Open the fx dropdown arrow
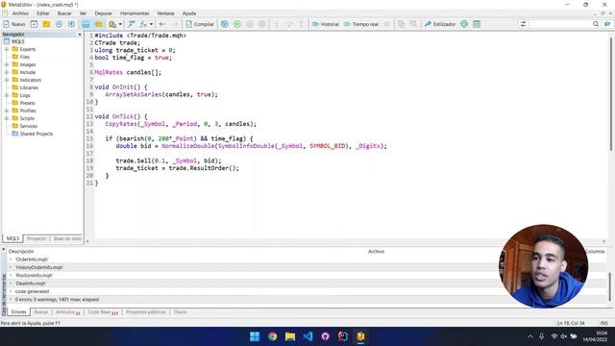Screen dimensions: 615x346 pyautogui.click(x=152, y=24)
